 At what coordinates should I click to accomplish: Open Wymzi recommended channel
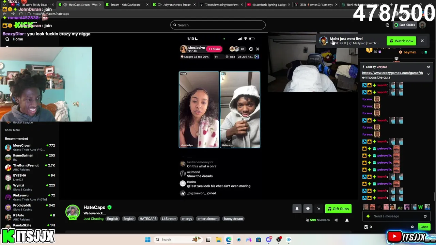30,187
